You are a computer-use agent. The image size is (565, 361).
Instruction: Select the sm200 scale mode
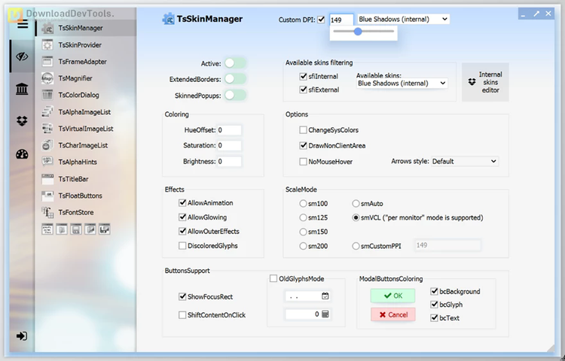pos(303,246)
